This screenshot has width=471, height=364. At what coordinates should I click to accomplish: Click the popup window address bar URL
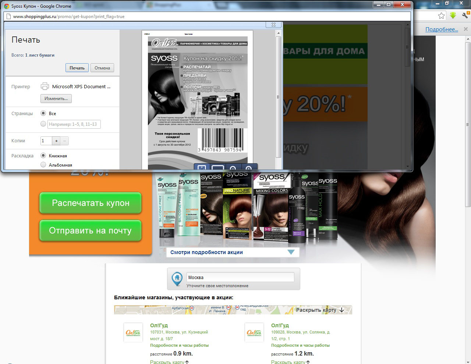click(x=68, y=17)
